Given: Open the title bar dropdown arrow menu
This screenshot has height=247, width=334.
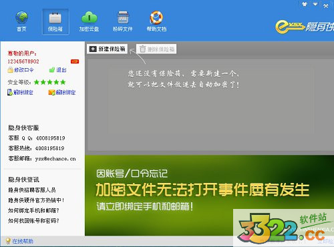Looking at the screenshot, I should pyautogui.click(x=315, y=4).
